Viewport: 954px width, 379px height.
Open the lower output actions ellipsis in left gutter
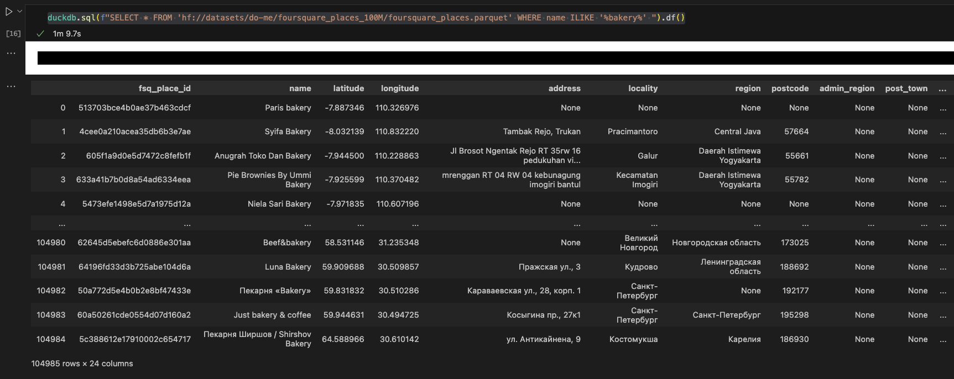11,87
